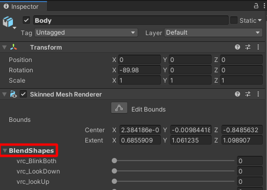This screenshot has width=267, height=190.
Task: Click the Extent X field 0.6855909
Action: coord(140,140)
